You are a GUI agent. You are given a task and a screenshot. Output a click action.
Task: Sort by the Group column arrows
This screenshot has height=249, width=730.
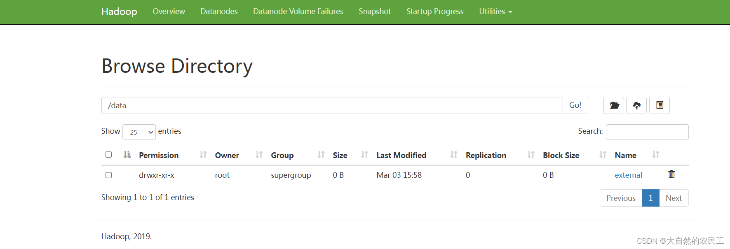321,155
